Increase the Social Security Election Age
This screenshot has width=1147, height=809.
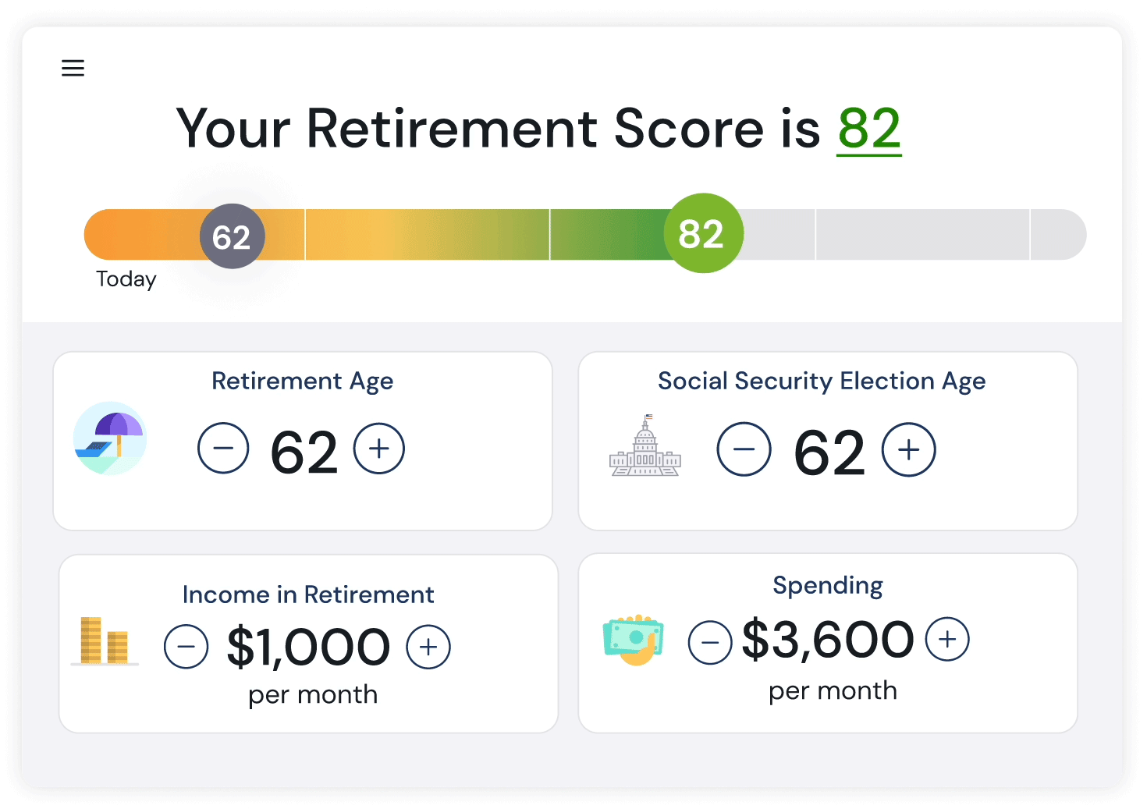coord(908,449)
